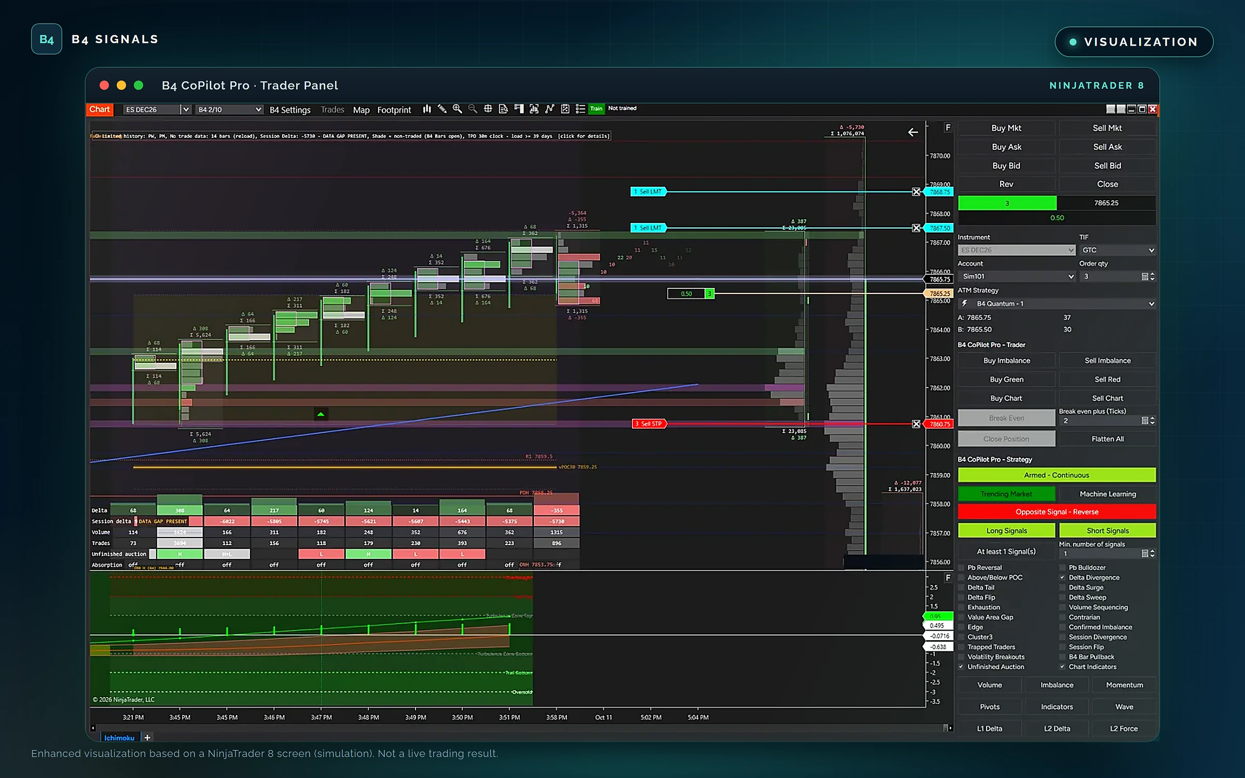Click the Sell Ask button
Image resolution: width=1245 pixels, height=778 pixels.
tap(1108, 147)
